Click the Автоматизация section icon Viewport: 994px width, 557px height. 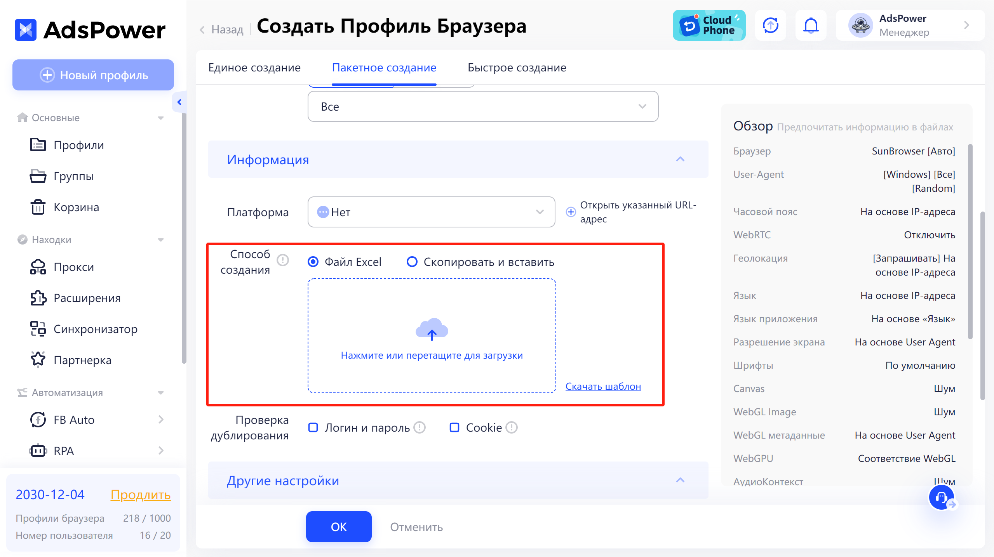[x=23, y=392]
